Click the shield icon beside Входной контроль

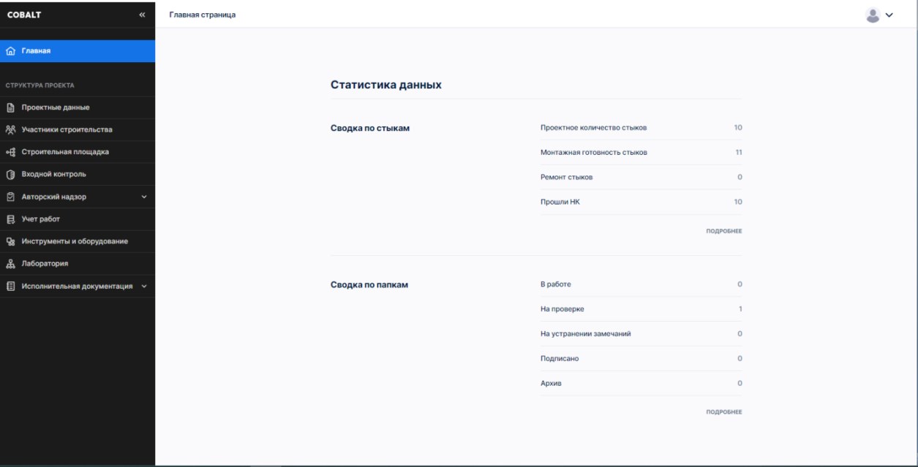pyautogui.click(x=10, y=175)
